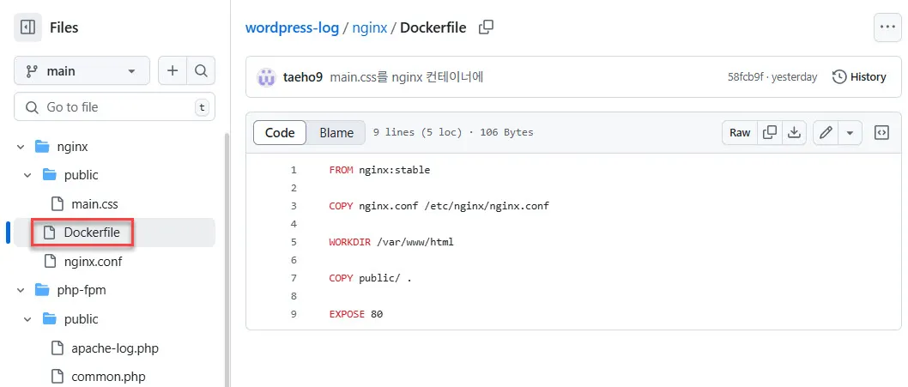908x387 pixels.
Task: Open the more options ellipsis menu
Action: [x=887, y=27]
